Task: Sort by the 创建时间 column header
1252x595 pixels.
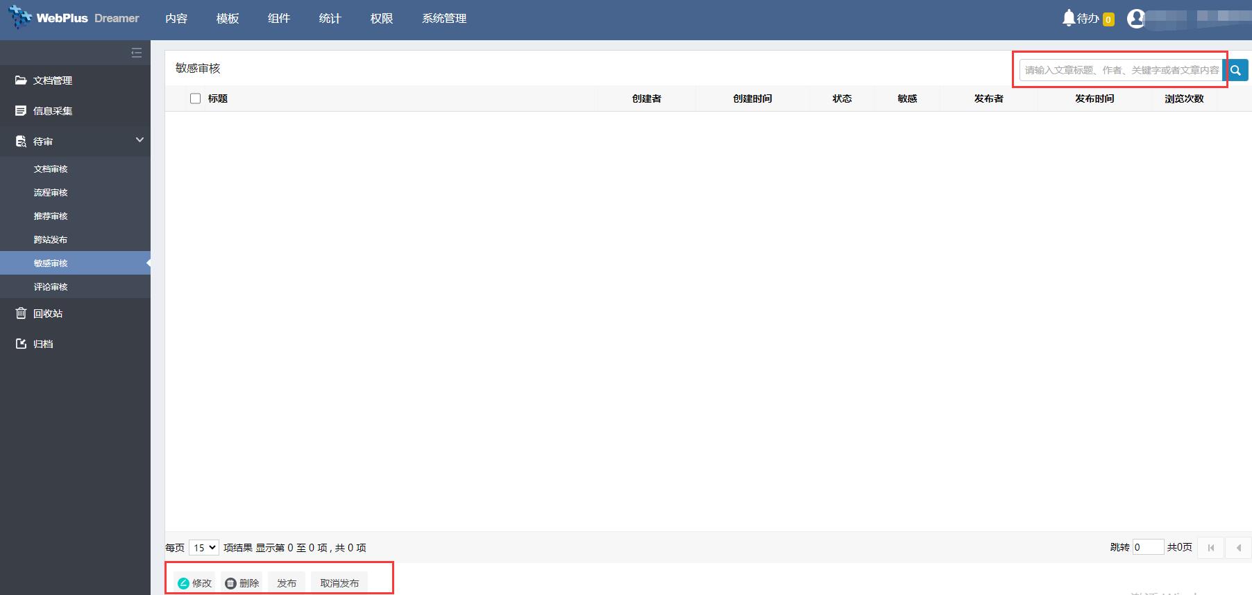Action: [x=753, y=98]
